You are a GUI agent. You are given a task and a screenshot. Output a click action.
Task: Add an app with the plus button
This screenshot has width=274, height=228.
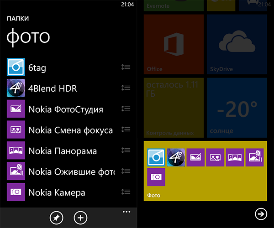(x=80, y=218)
